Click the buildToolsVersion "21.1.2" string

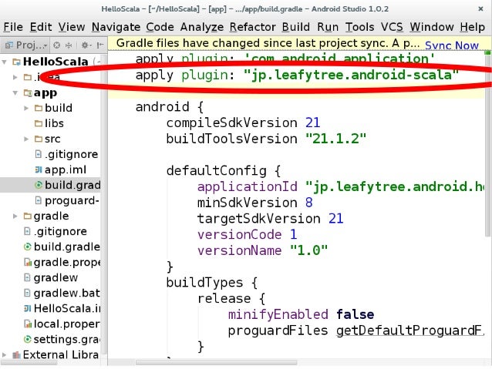click(x=335, y=139)
